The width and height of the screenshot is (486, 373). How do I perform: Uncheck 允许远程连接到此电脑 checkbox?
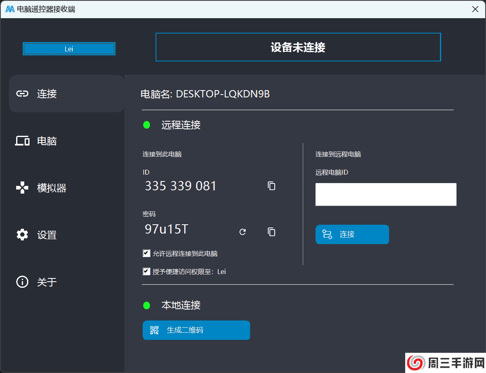[147, 254]
